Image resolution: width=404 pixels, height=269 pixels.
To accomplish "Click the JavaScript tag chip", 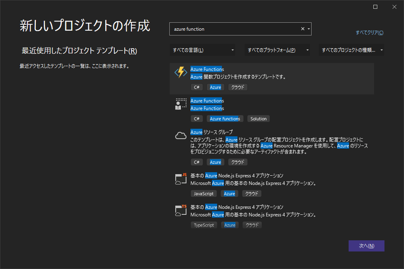I will (204, 194).
